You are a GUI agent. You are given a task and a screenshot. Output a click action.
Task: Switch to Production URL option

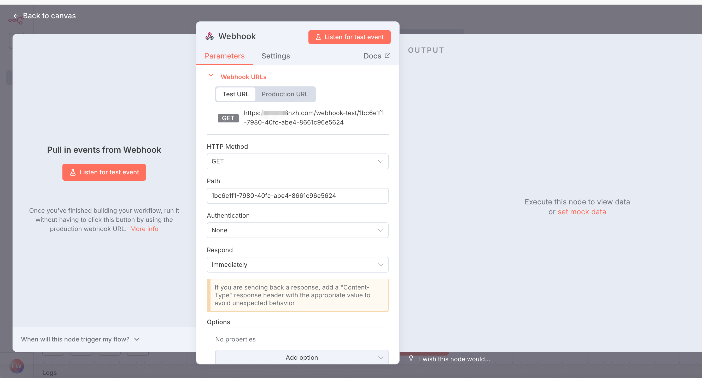[284, 94]
